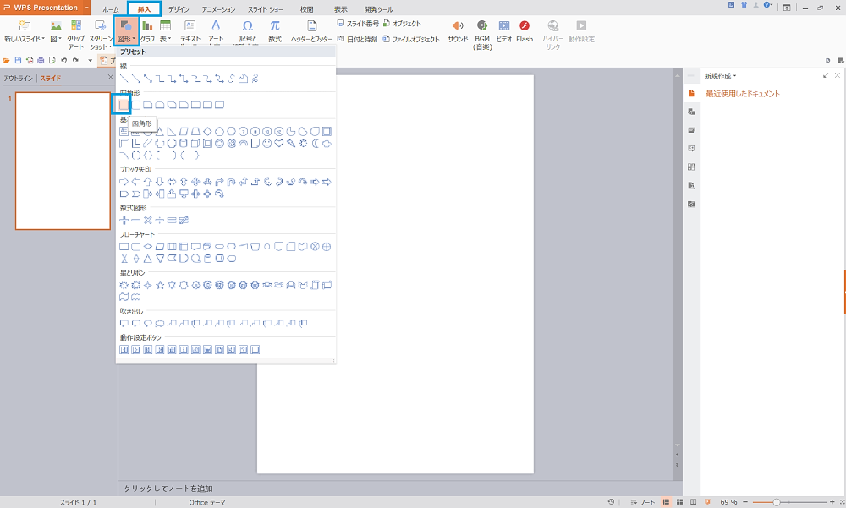Pick the blank custom action button
Viewport: 846px width, 508px height.
pyautogui.click(x=255, y=350)
